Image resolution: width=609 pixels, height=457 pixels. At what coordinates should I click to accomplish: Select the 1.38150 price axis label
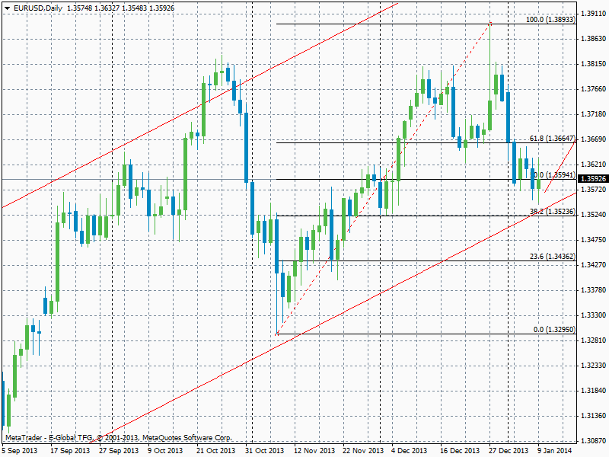(593, 64)
